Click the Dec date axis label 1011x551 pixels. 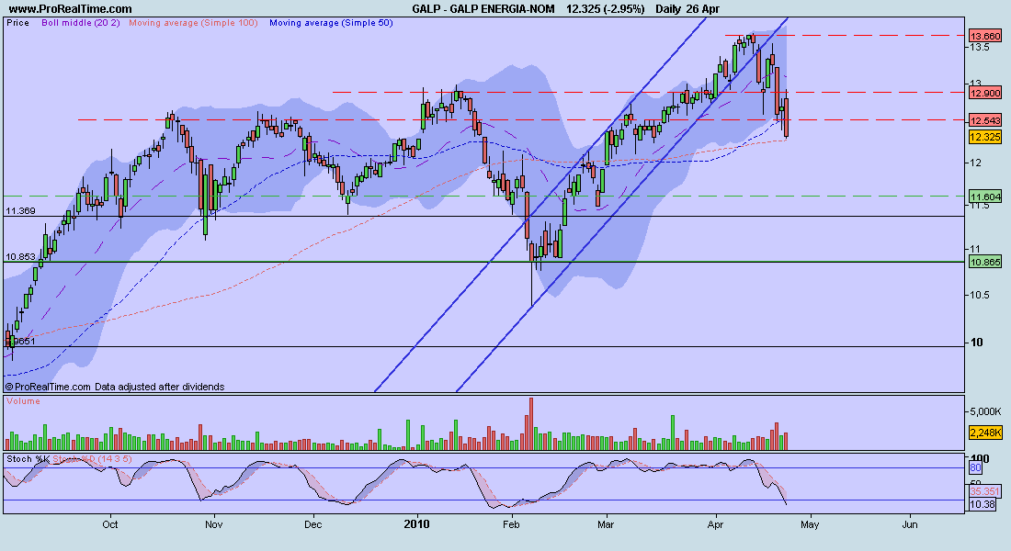click(312, 524)
